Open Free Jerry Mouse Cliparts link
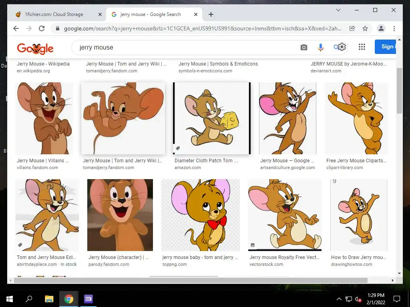The height and width of the screenshot is (307, 410). 356,161
